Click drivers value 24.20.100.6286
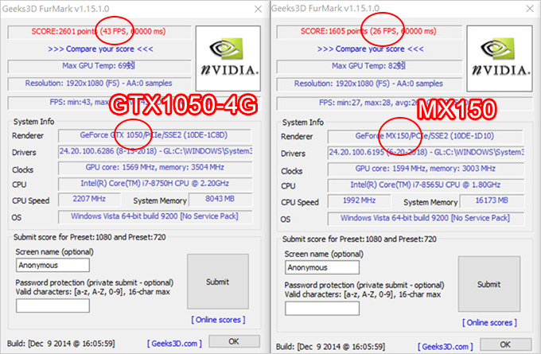This screenshot has height=354, width=541. coord(155,151)
